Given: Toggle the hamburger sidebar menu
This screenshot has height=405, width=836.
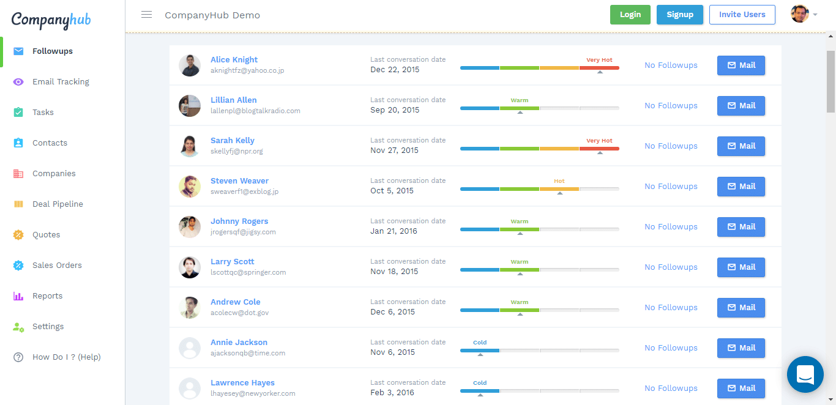Looking at the screenshot, I should click(146, 15).
